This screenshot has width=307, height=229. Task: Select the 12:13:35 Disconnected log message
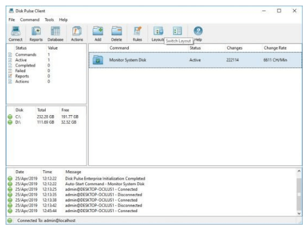(104, 195)
